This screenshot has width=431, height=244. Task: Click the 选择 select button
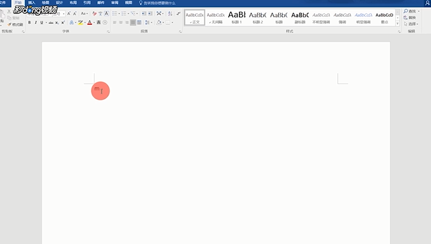(x=410, y=24)
